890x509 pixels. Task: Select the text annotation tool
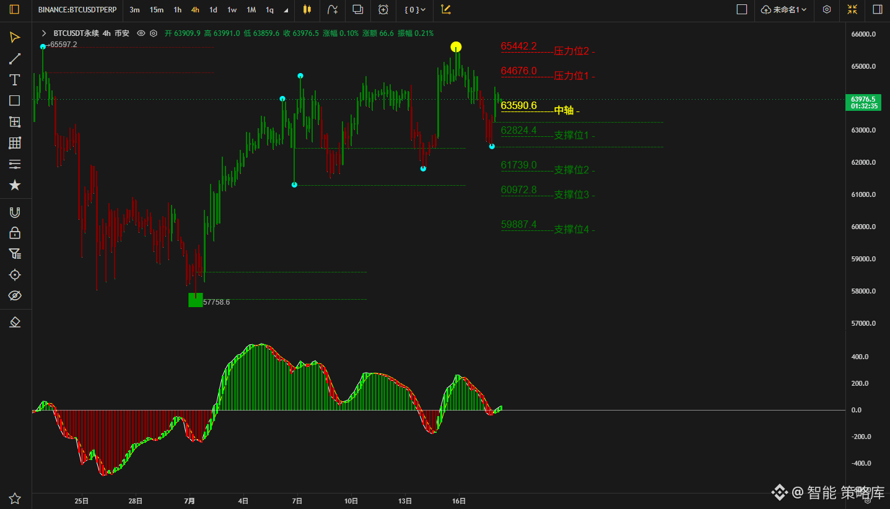(15, 80)
